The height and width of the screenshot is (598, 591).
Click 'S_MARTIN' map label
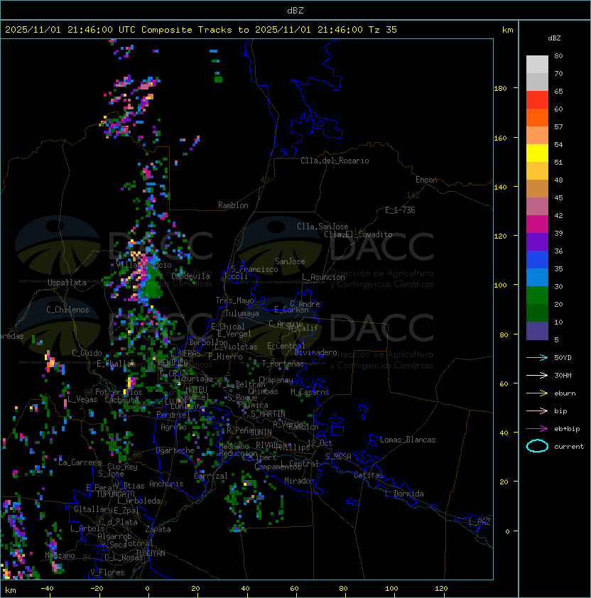268,414
